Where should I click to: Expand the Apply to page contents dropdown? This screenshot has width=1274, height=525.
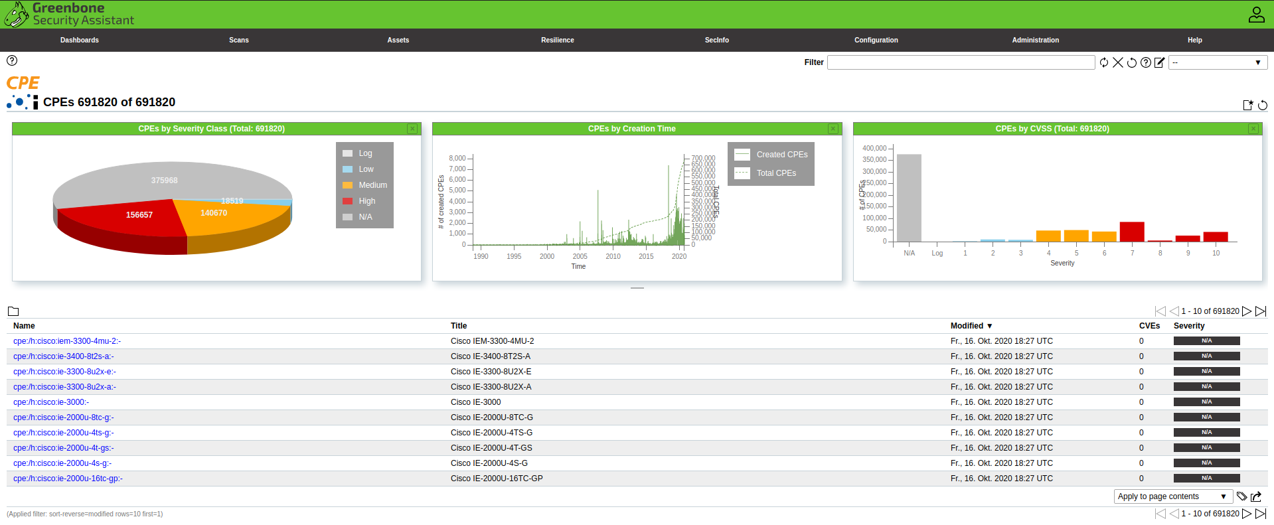[x=1172, y=496]
